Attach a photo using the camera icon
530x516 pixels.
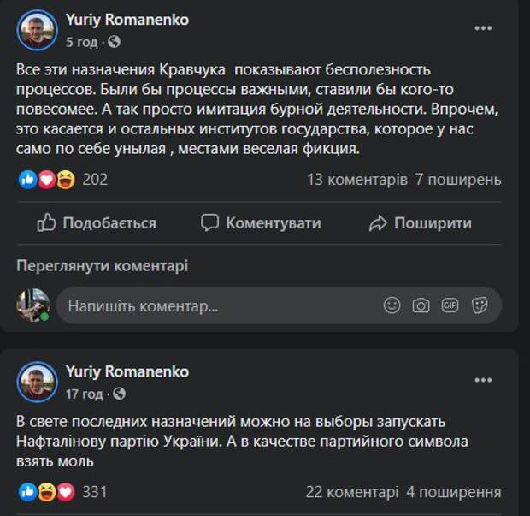tap(421, 305)
